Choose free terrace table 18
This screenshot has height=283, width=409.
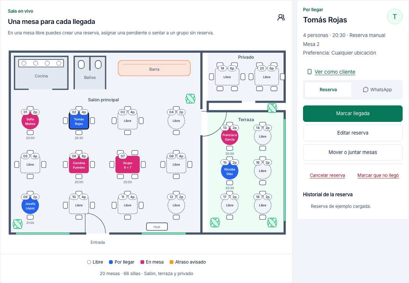click(x=263, y=205)
